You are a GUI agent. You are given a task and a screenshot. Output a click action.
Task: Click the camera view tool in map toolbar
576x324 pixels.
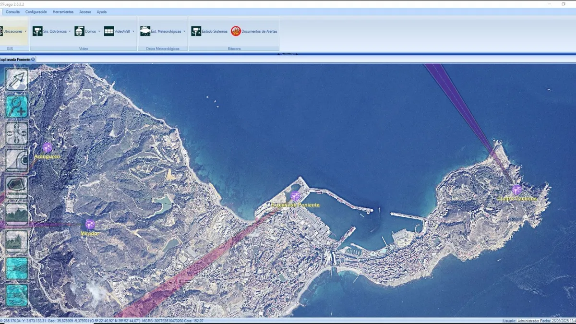click(x=17, y=160)
